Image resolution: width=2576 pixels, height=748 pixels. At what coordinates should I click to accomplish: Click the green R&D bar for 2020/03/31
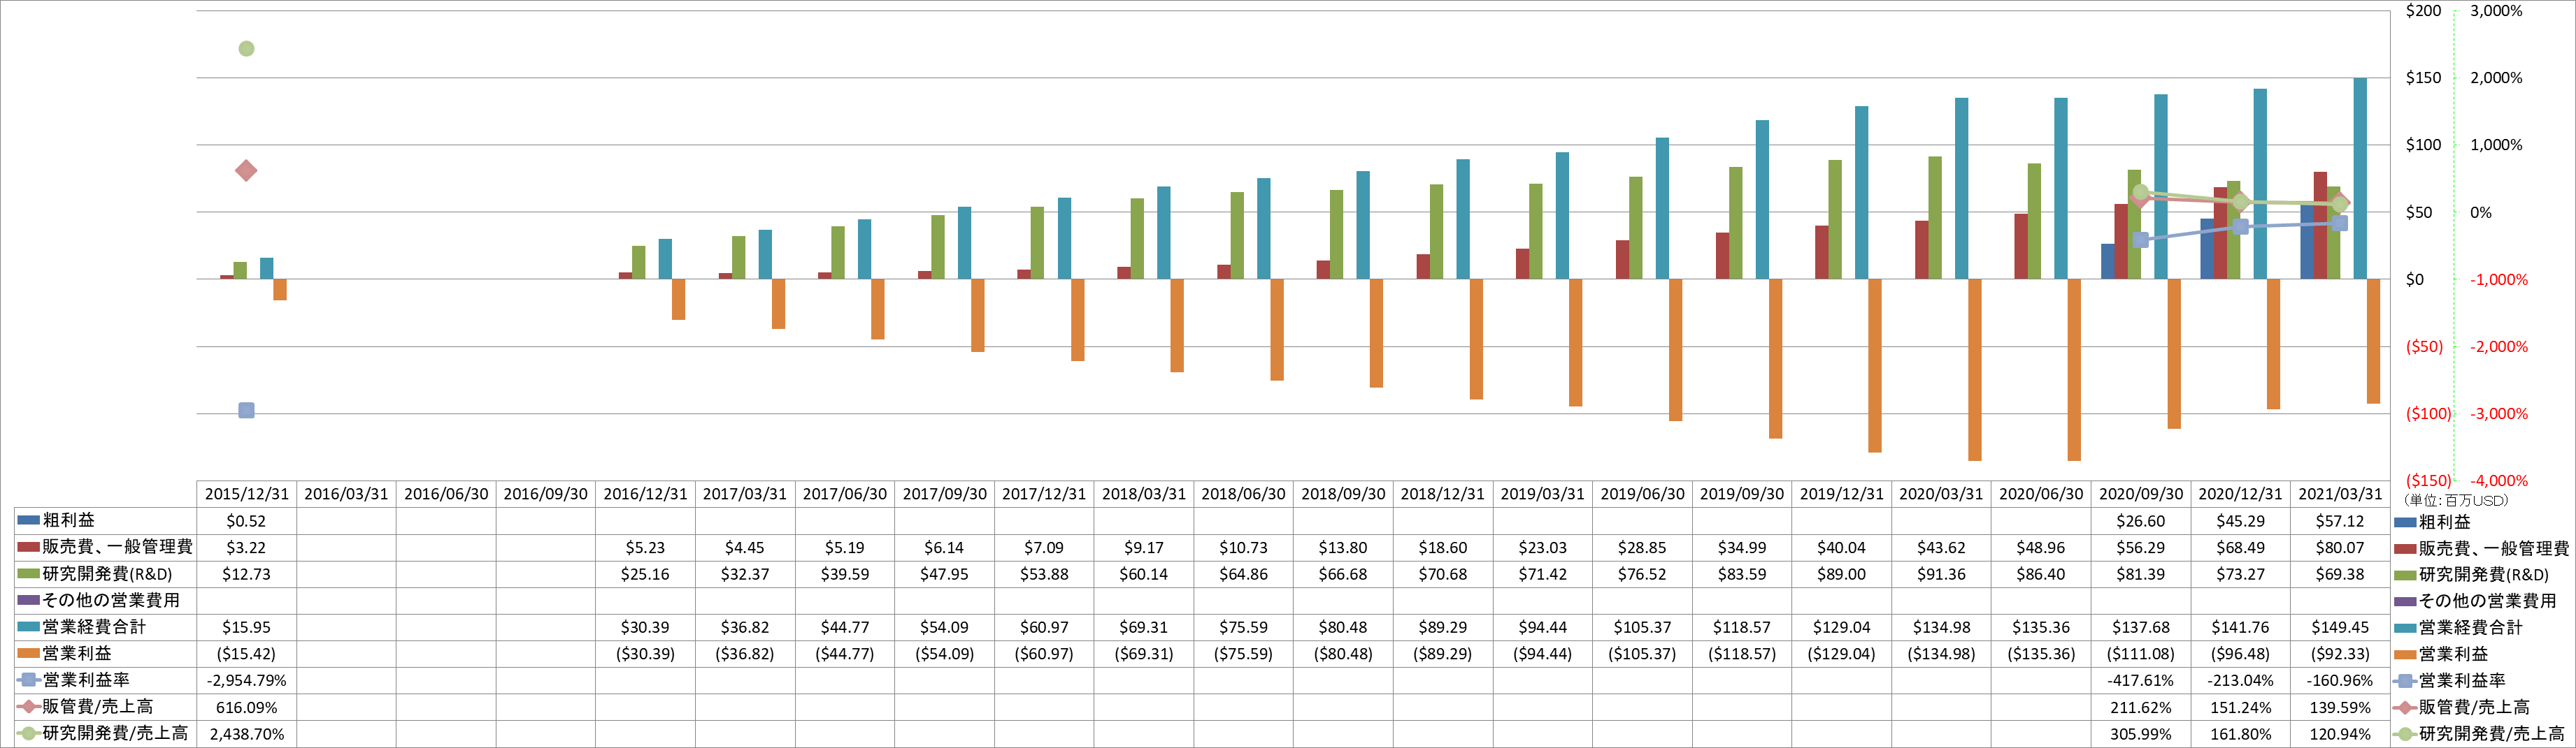pos(1935,218)
